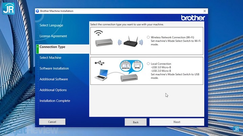The image size is (243, 136).
Task: Click the USB connector types bubble image
Action: 131,67
